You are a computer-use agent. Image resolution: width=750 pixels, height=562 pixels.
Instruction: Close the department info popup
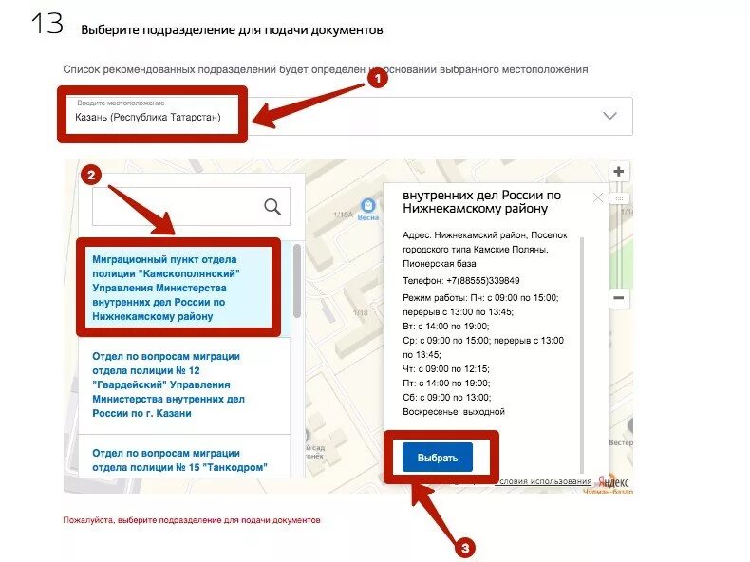click(x=598, y=197)
